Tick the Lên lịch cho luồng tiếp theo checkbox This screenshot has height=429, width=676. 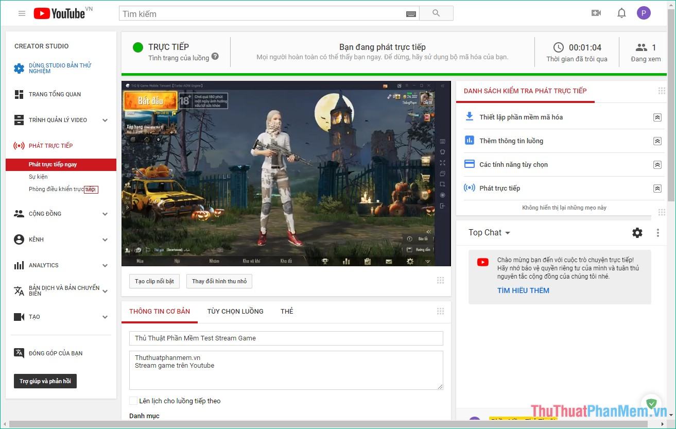pyautogui.click(x=133, y=401)
